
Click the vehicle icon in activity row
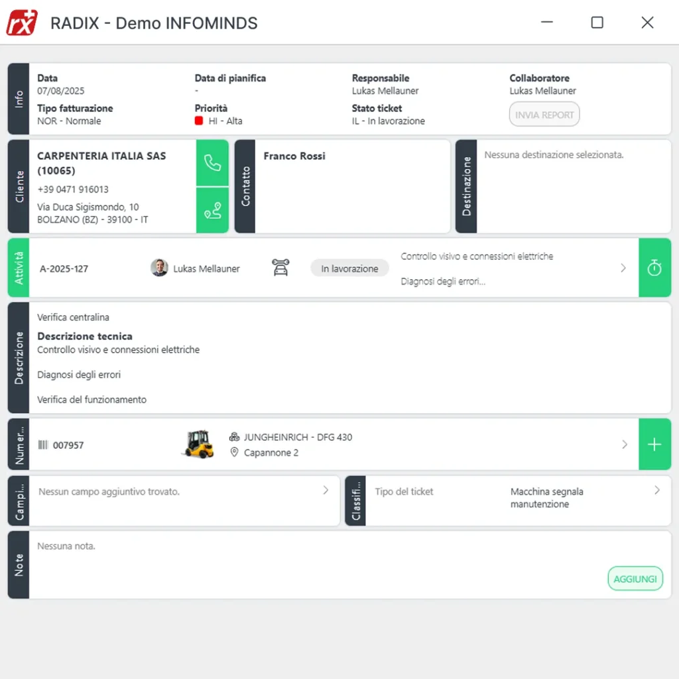coord(281,268)
